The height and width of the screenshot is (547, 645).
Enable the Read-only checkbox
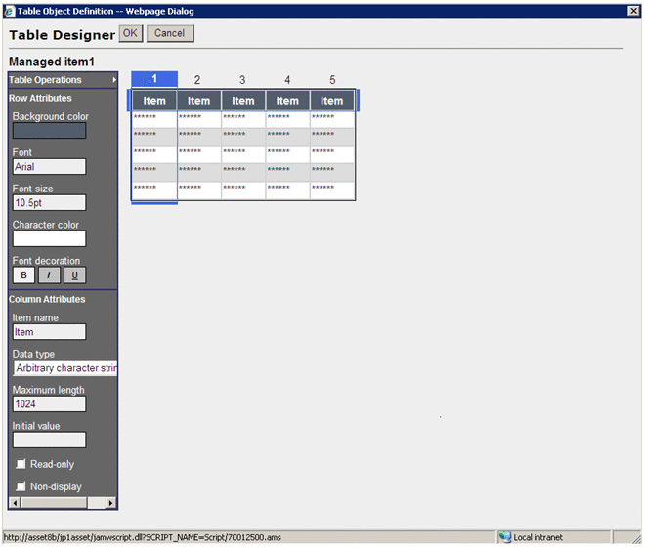(21, 464)
